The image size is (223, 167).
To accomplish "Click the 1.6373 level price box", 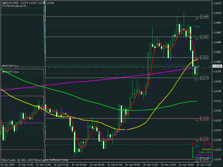I will click(x=204, y=78).
